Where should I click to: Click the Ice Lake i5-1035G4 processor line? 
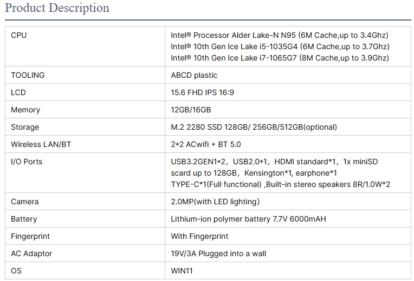(280, 46)
